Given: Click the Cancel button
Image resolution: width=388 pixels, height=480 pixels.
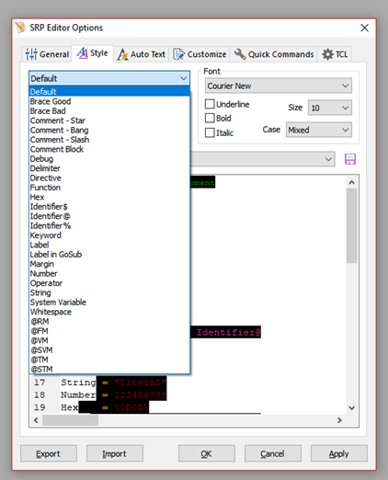Looking at the screenshot, I should click(273, 453).
